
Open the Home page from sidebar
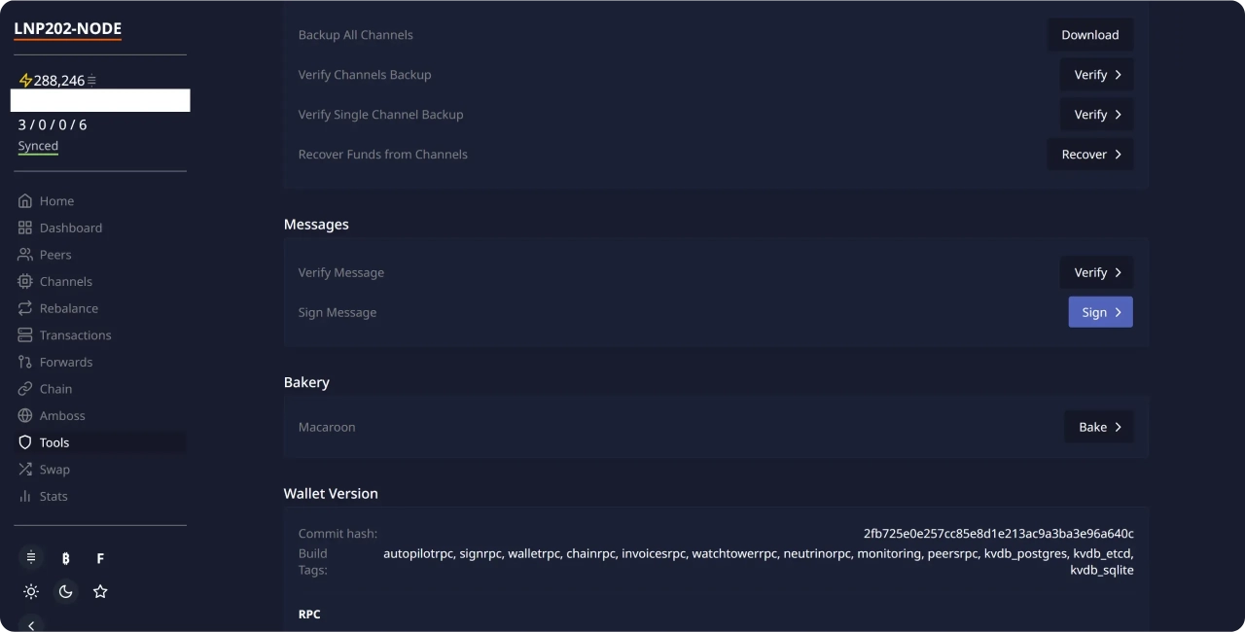[x=56, y=201]
